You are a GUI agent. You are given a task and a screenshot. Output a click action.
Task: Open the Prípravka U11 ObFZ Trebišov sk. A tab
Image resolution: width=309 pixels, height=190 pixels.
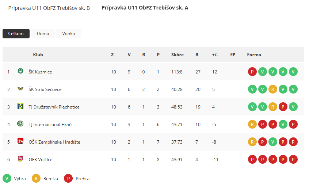(145, 8)
